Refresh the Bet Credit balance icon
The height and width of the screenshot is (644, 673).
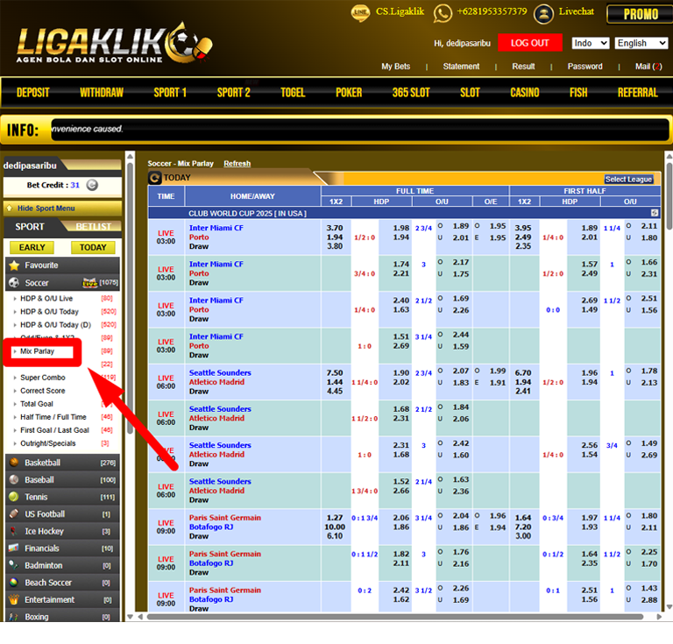click(x=92, y=185)
